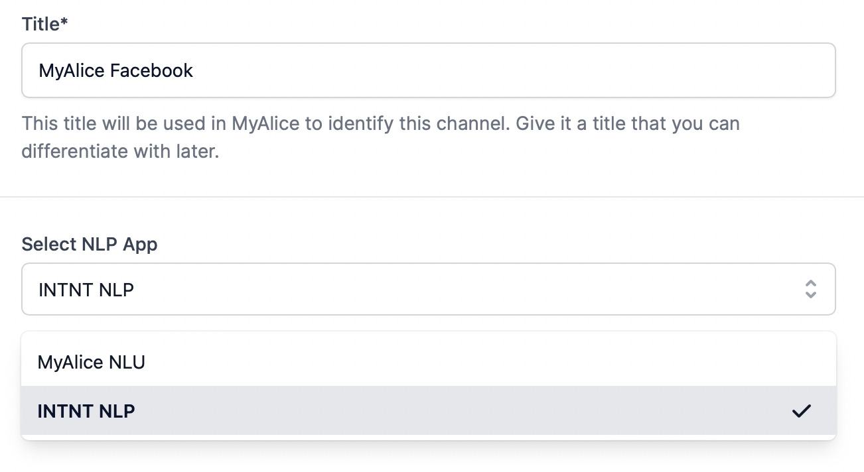Screen dimensions: 864x472
Task: Click the word MyAlice in the helper text
Action: tap(265, 124)
